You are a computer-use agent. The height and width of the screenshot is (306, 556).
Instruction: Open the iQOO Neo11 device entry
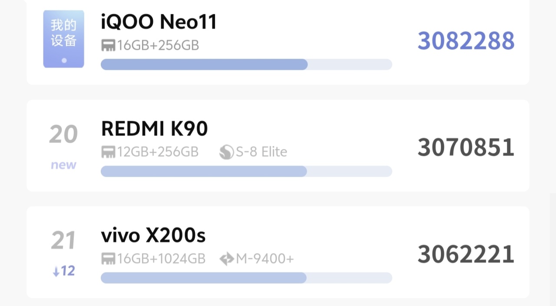coord(159,22)
